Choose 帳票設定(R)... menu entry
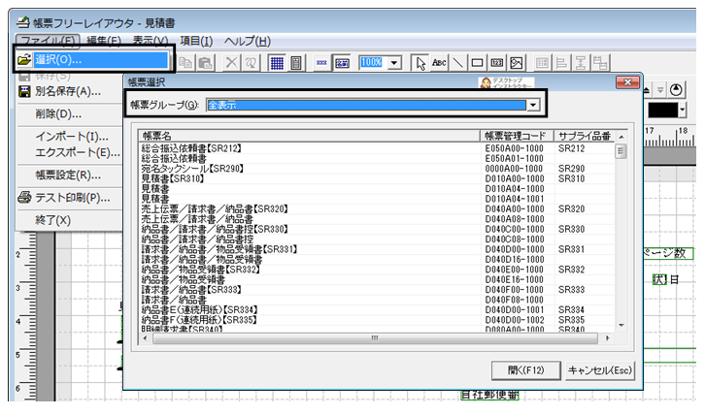The height and width of the screenshot is (415, 705). point(68,176)
